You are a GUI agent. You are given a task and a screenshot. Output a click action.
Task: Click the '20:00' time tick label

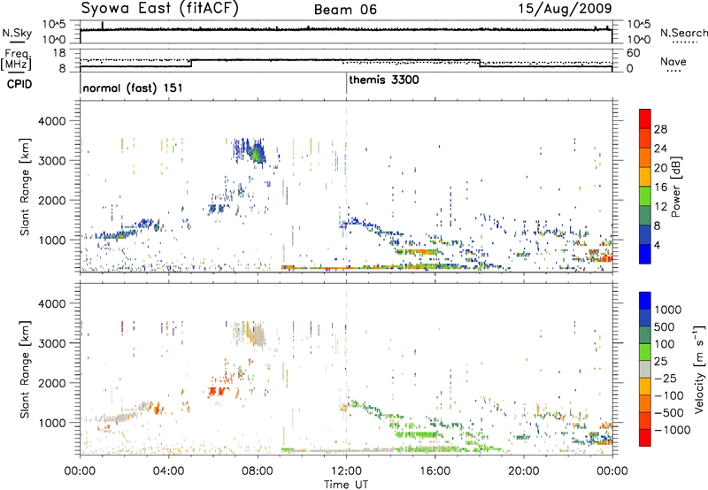pos(523,471)
